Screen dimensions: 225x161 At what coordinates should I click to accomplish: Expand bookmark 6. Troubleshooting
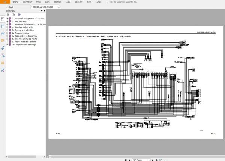pos(7,33)
